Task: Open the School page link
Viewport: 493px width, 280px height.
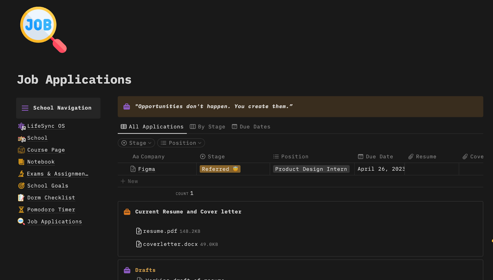Action: pyautogui.click(x=37, y=138)
